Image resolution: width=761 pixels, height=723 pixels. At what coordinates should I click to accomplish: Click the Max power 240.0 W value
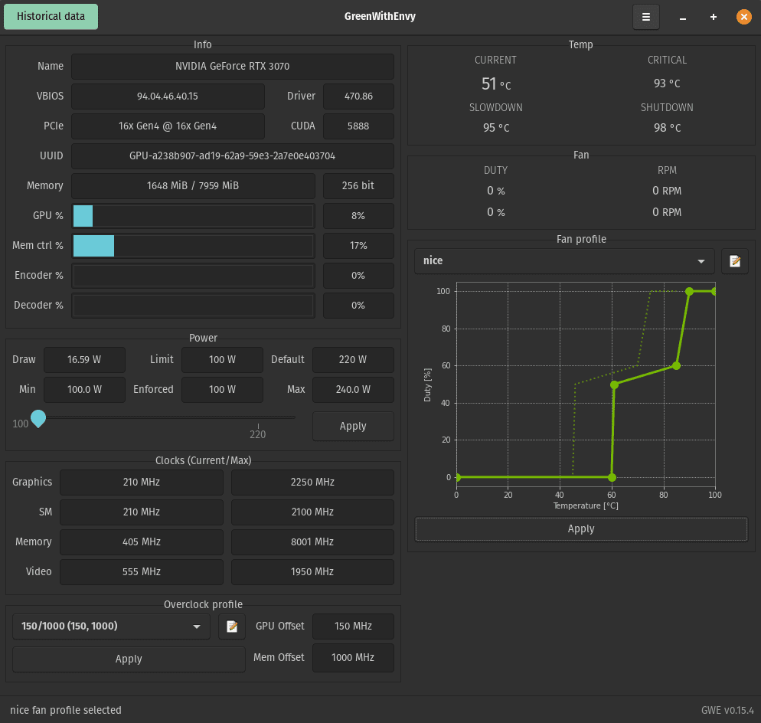[353, 389]
